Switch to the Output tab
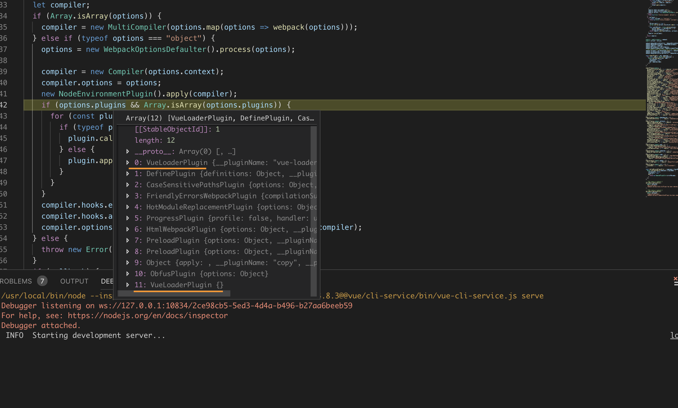Viewport: 678px width, 408px height. [x=74, y=281]
